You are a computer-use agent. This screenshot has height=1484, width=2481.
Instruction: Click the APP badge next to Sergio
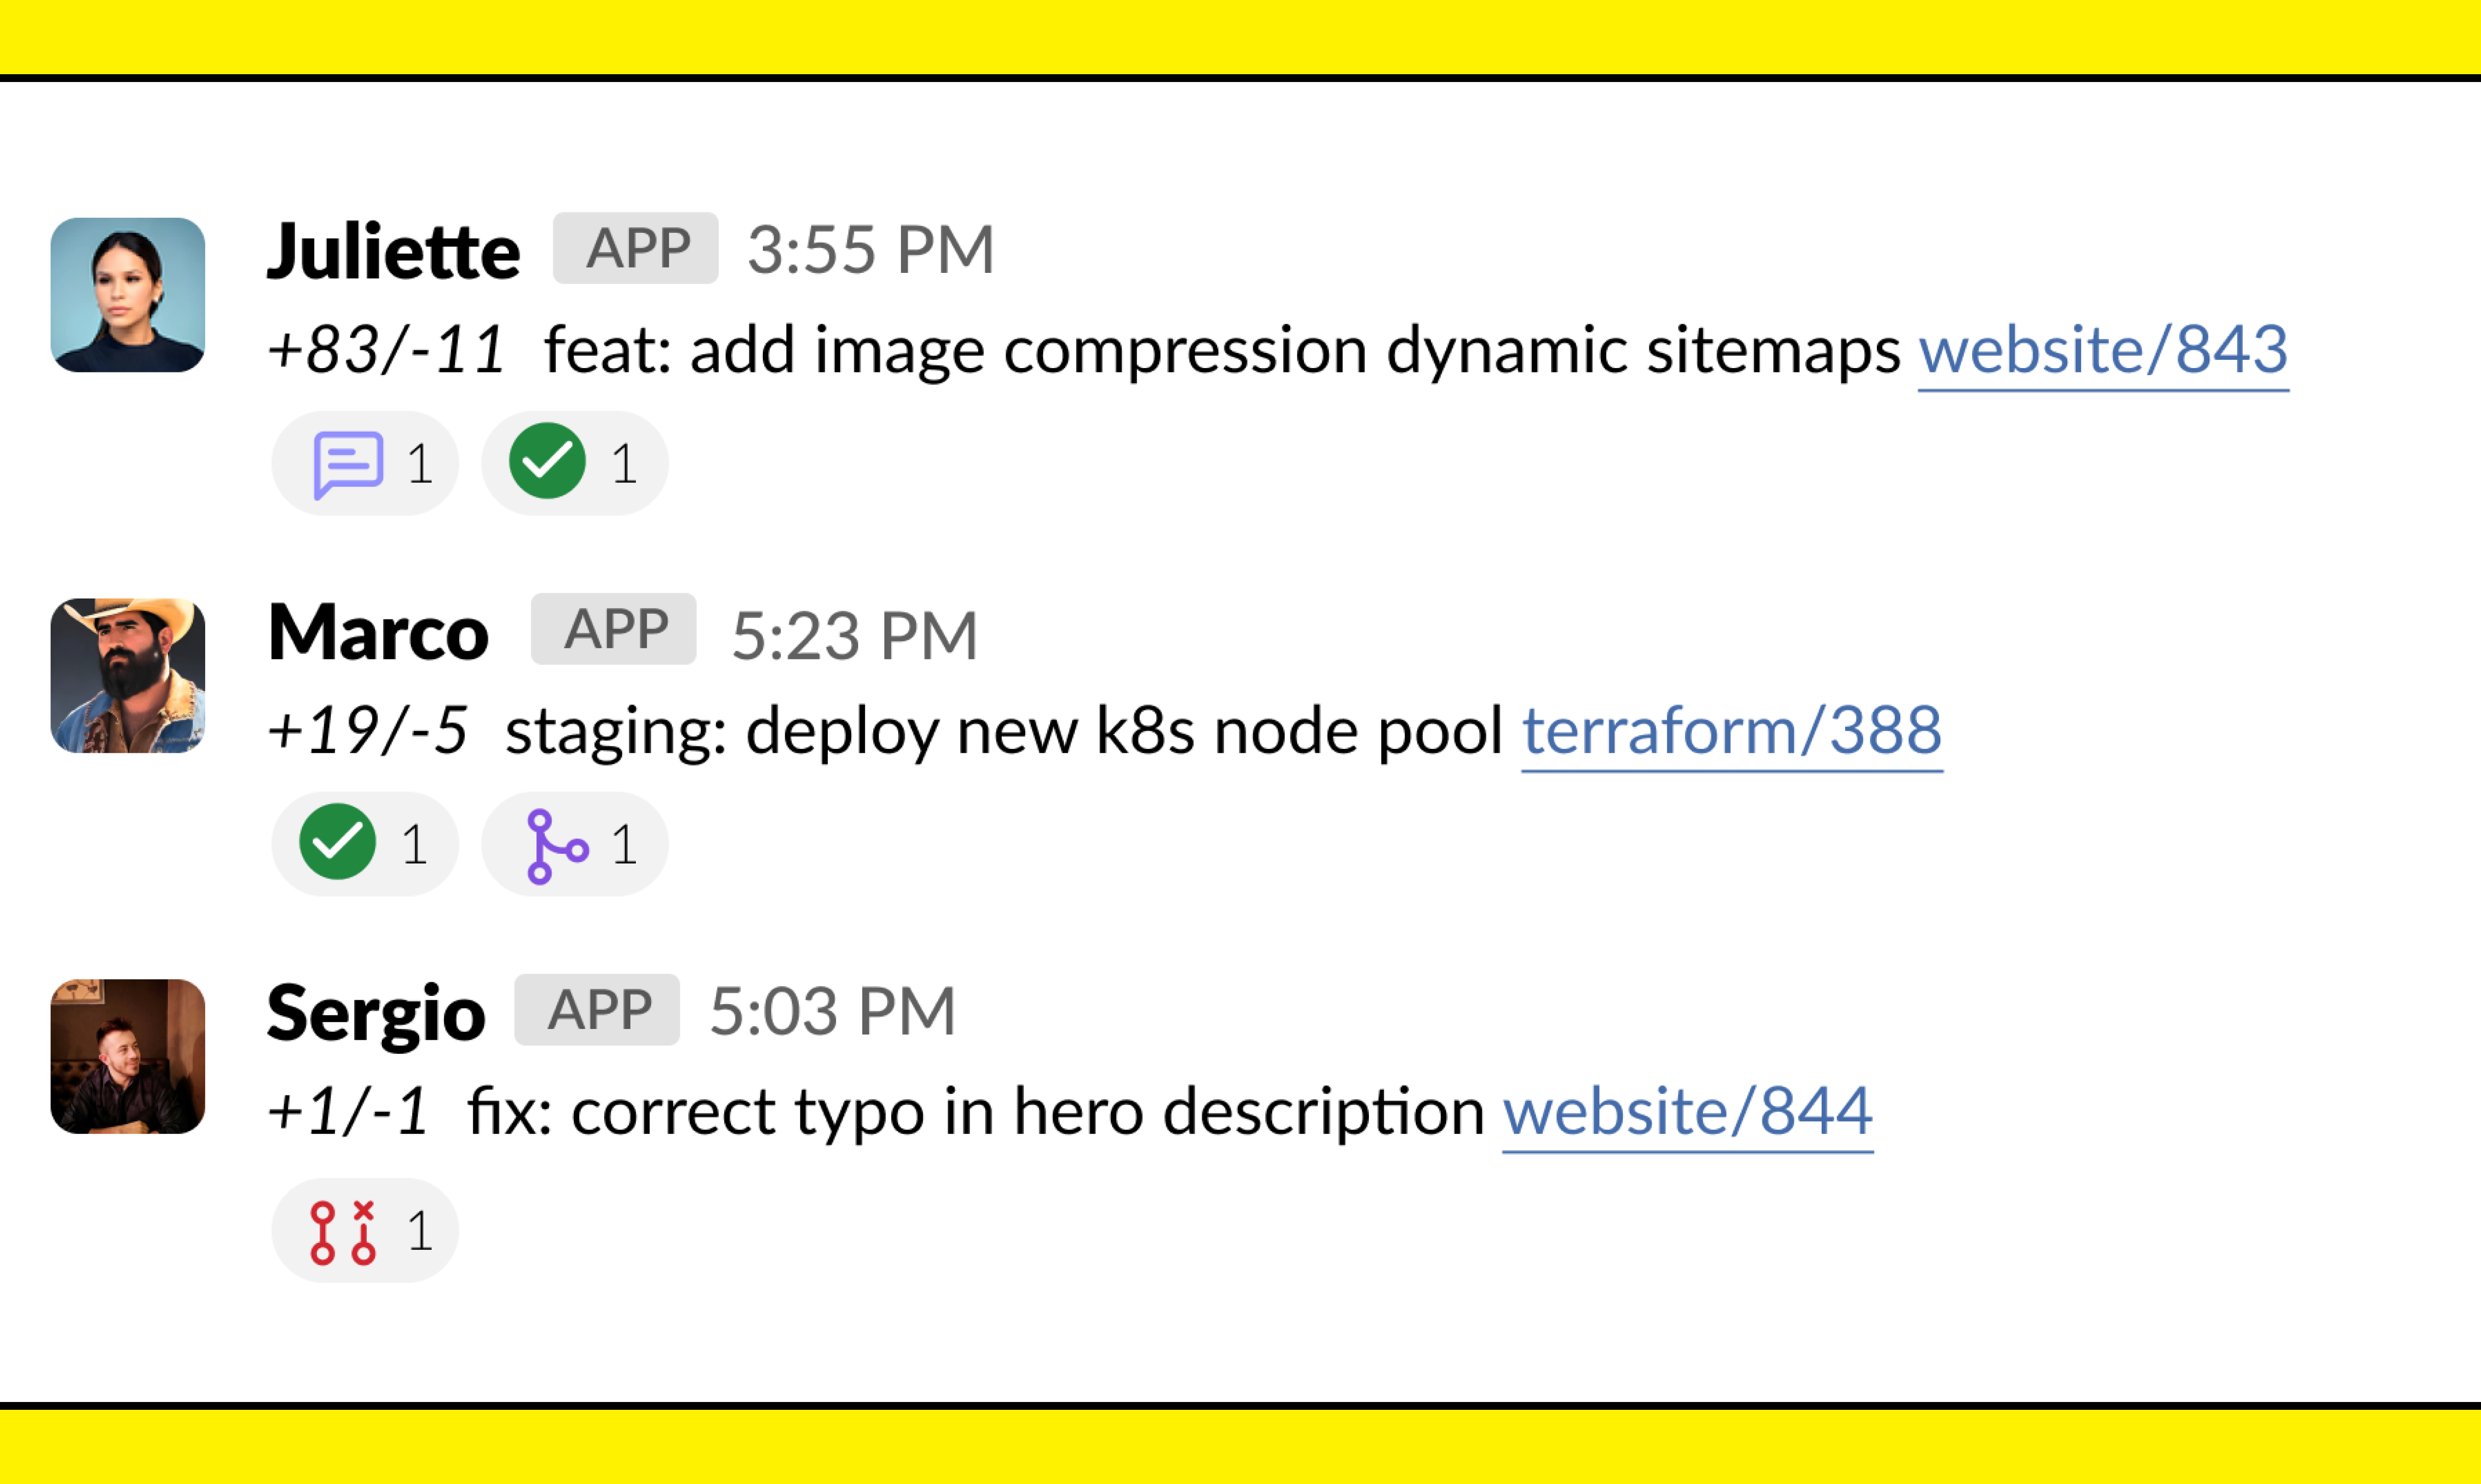(597, 1010)
